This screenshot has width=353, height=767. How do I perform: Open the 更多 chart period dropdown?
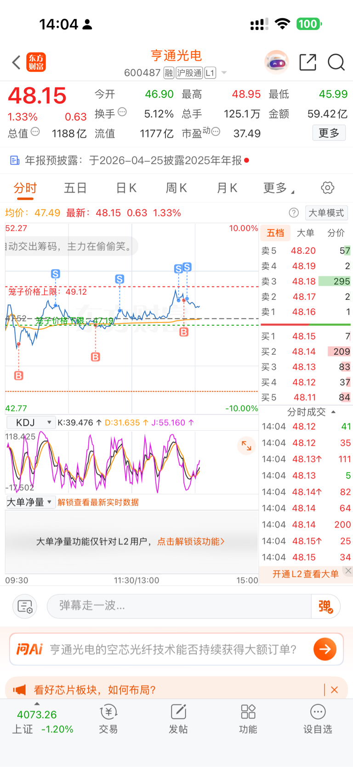279,188
